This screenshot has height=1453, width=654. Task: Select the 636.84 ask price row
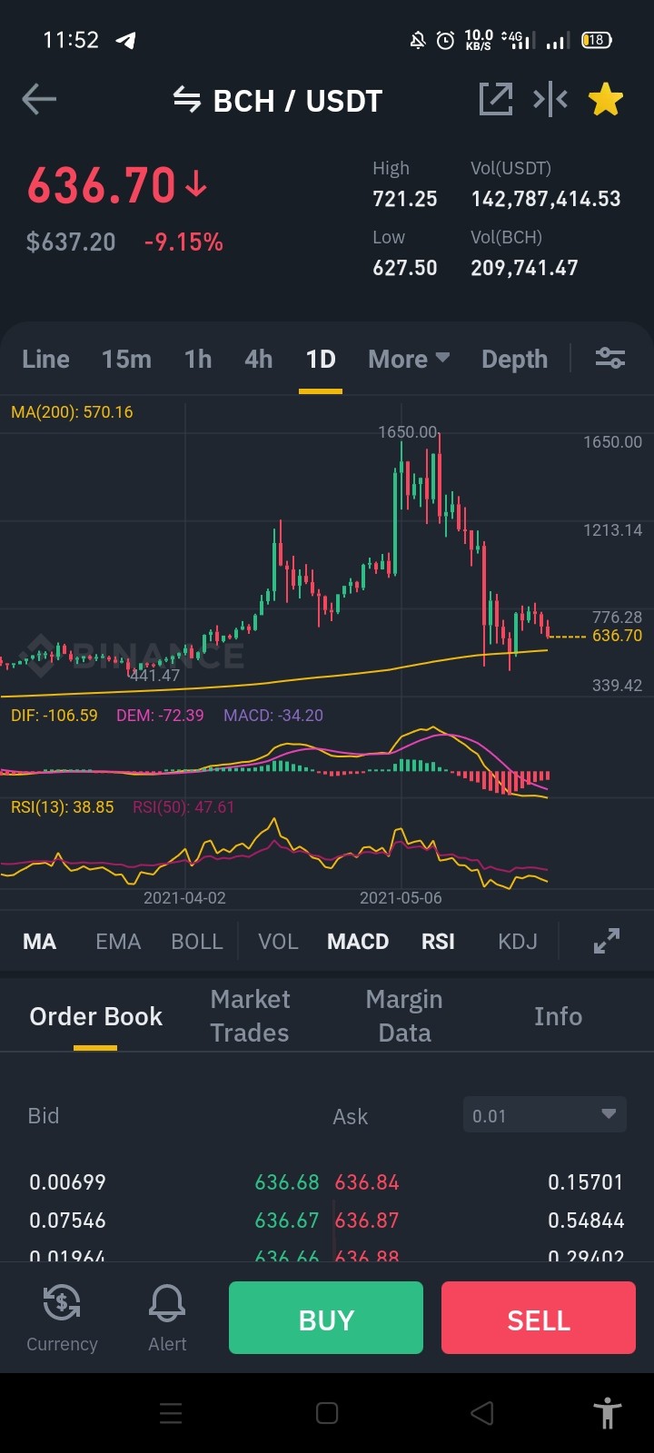coord(480,1181)
